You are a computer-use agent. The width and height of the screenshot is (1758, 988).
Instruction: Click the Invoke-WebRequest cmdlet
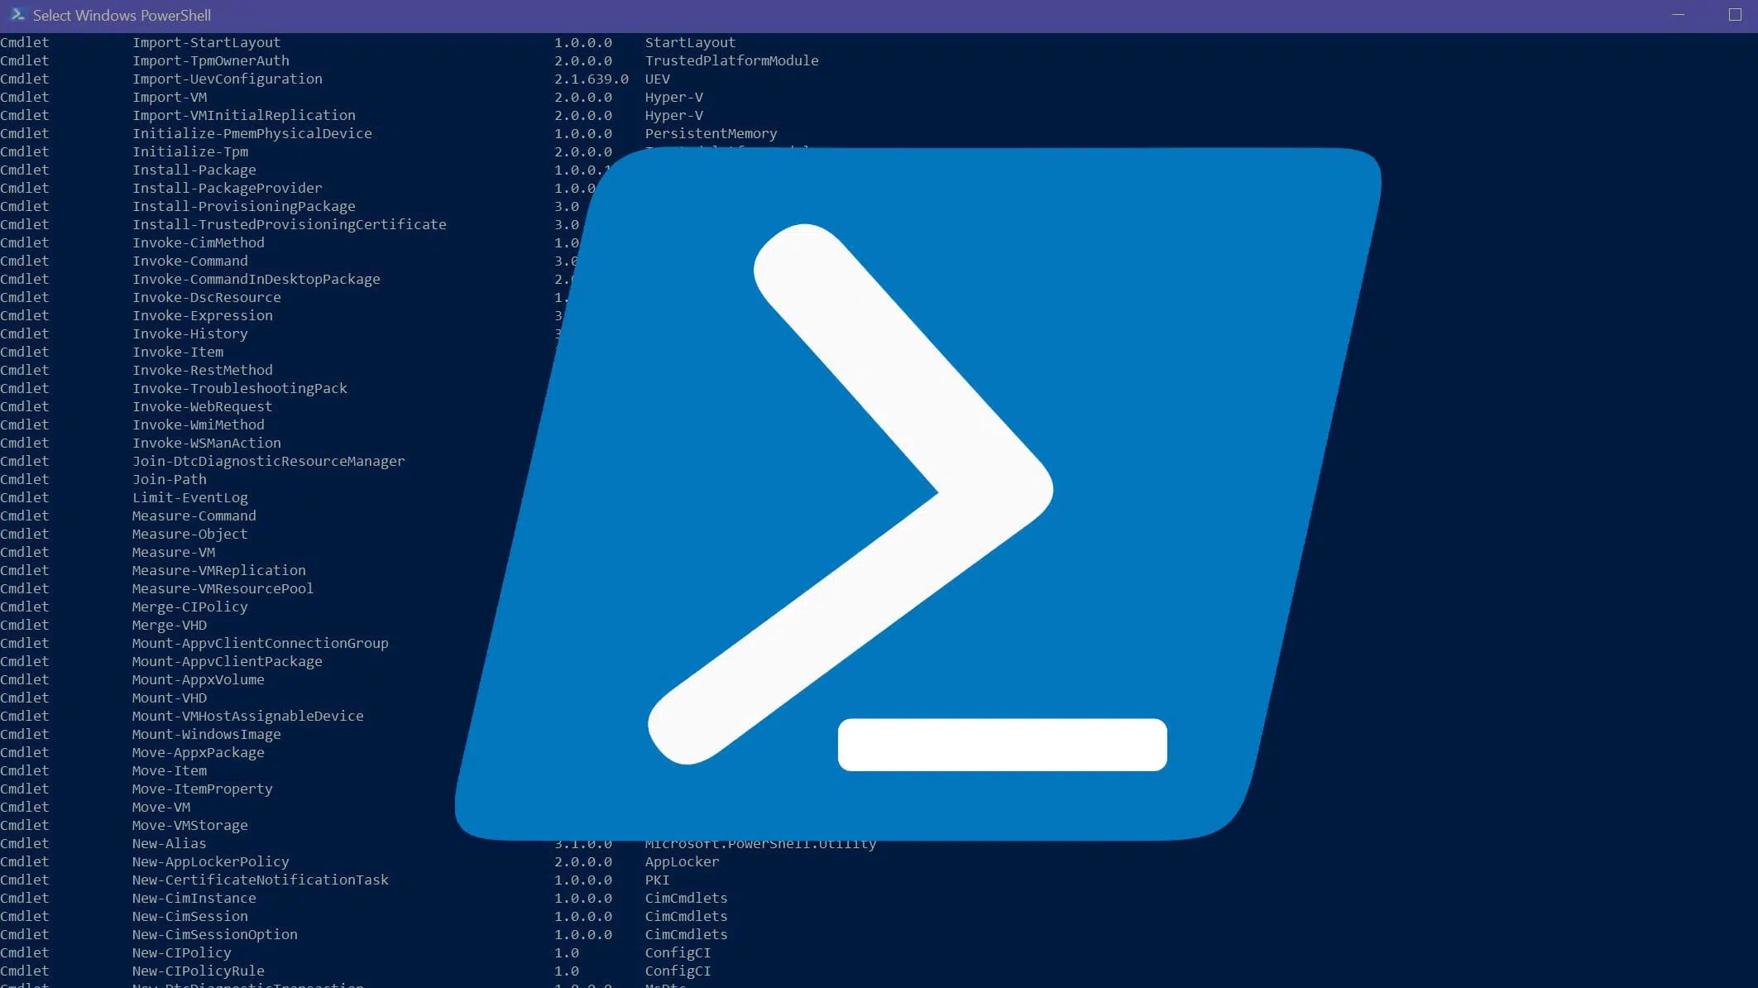(x=203, y=407)
